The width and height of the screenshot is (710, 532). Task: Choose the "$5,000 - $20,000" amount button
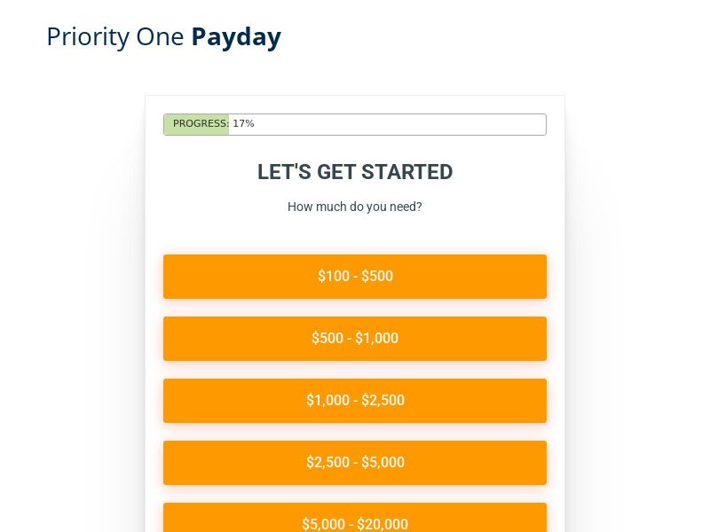[x=355, y=521]
